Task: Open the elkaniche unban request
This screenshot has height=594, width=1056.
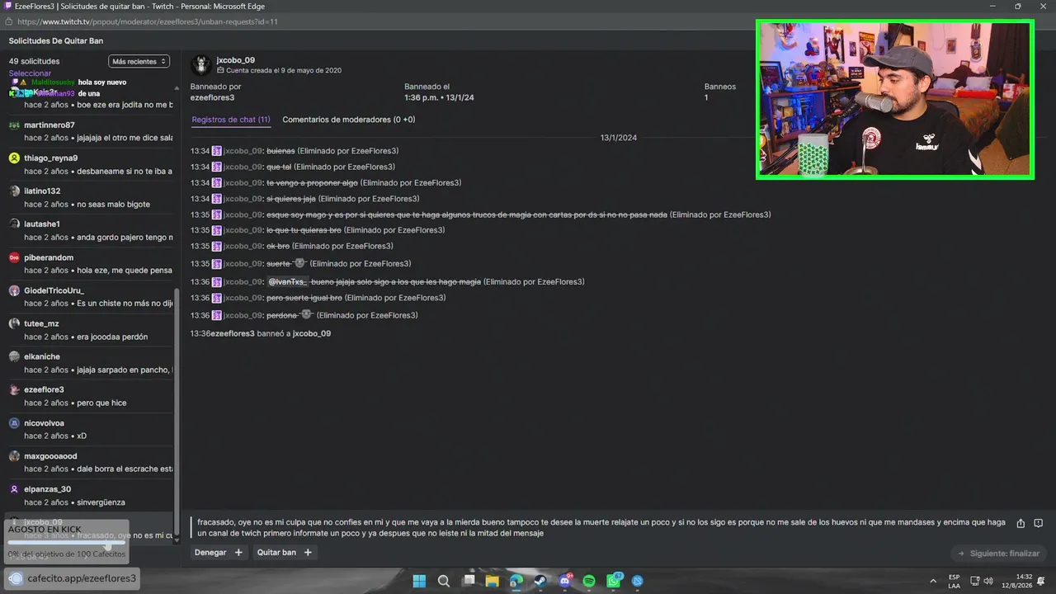Action: tap(91, 363)
